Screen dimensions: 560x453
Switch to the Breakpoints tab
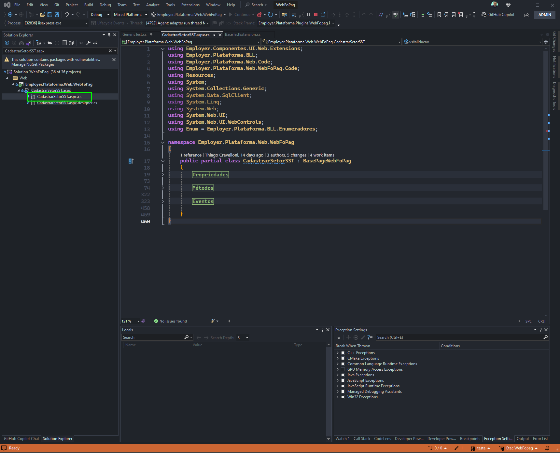(x=470, y=439)
